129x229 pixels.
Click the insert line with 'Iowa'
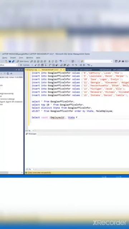pyautogui.click(x=77, y=79)
